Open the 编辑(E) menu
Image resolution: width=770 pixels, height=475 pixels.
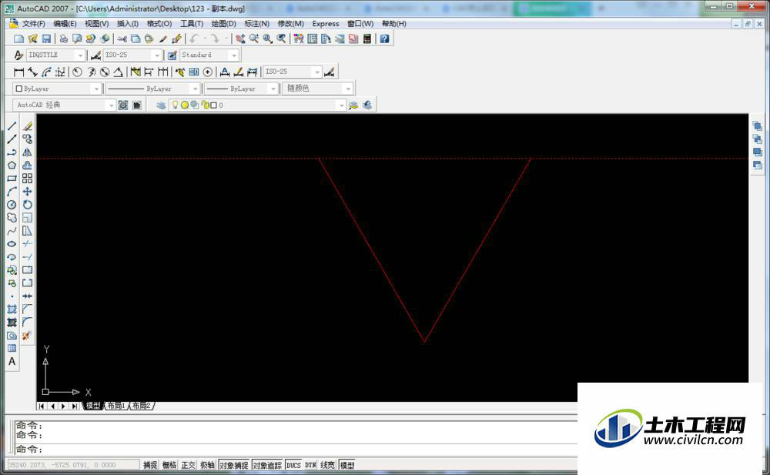65,24
